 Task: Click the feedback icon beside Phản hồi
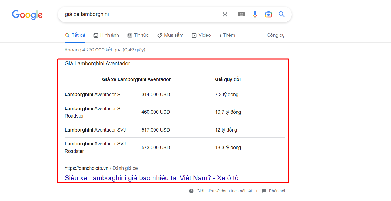(264, 191)
